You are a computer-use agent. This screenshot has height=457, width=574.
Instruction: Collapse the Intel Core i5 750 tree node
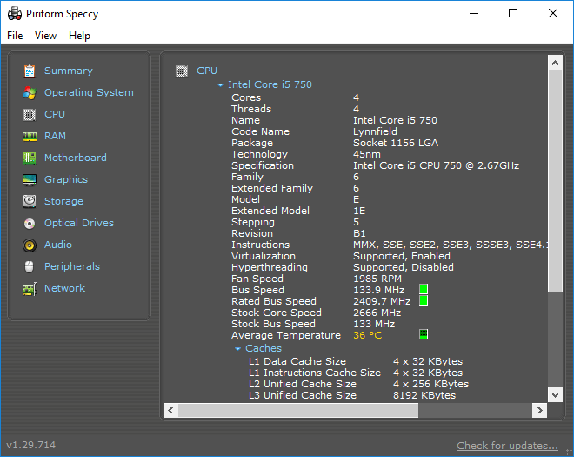pyautogui.click(x=220, y=85)
